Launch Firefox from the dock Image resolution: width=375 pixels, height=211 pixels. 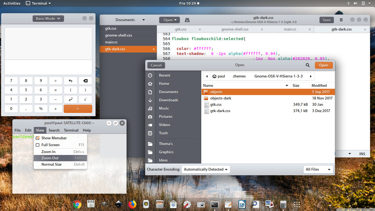coord(132,204)
